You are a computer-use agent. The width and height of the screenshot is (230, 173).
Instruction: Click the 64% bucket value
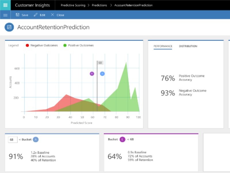(115, 156)
